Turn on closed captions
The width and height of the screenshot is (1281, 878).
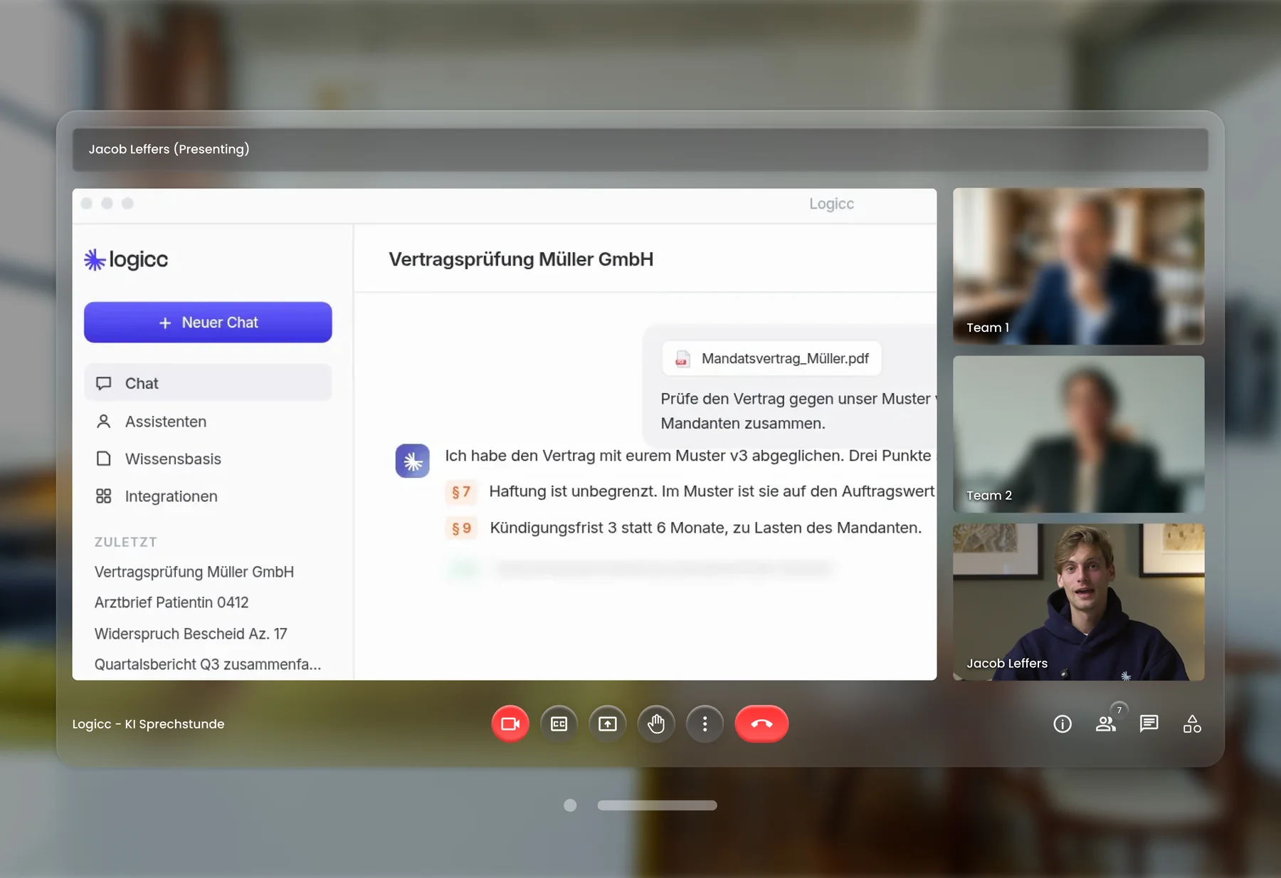(x=559, y=723)
